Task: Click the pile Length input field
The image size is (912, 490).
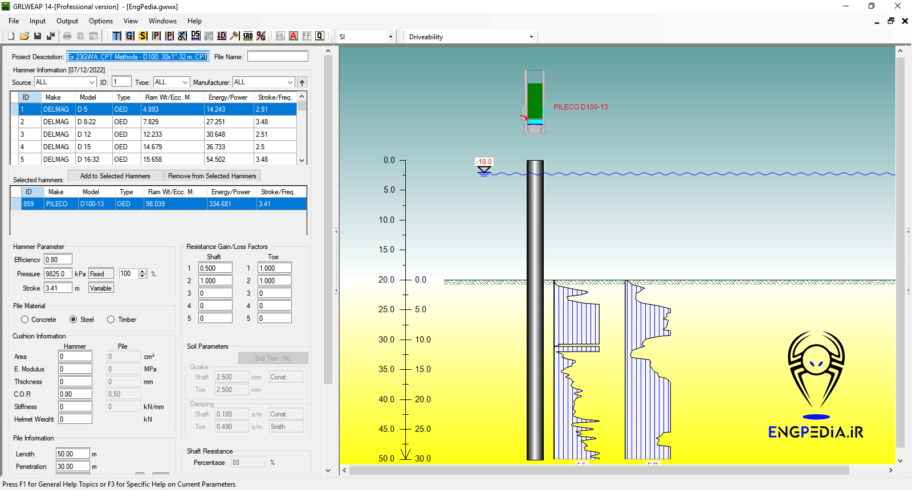Action: click(73, 454)
